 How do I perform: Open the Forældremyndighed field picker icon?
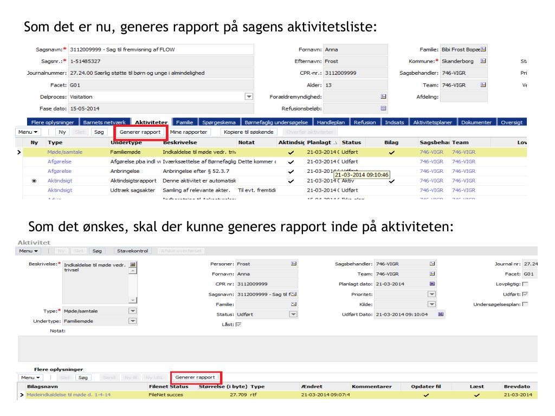[x=383, y=96]
